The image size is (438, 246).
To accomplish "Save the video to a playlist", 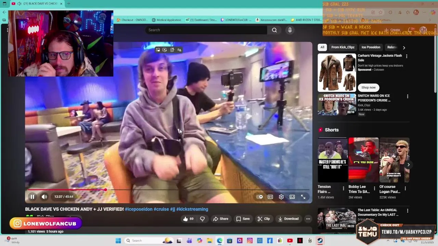I will point(243,219).
